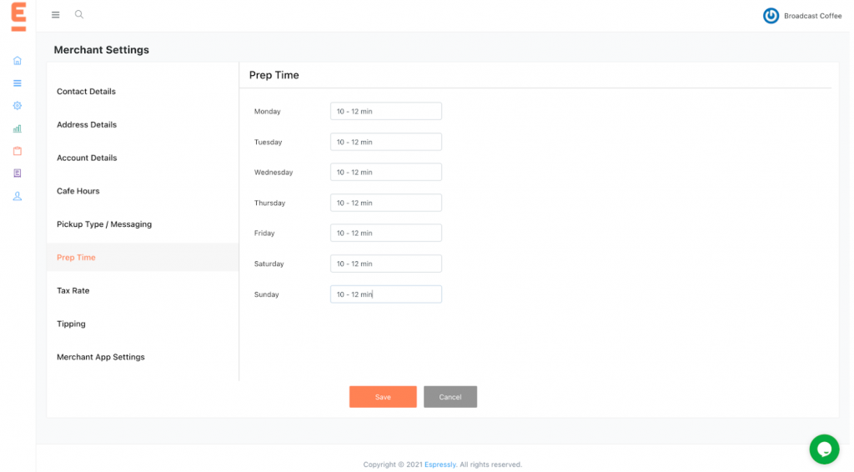
Task: Open the list icon in sidebar
Action: pos(18,83)
